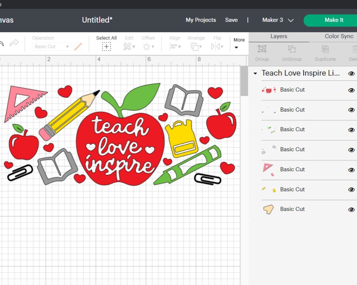Select the red hearts Basic Cut layer thumbnail
Image resolution: width=357 pixels, height=285 pixels.
(269, 90)
